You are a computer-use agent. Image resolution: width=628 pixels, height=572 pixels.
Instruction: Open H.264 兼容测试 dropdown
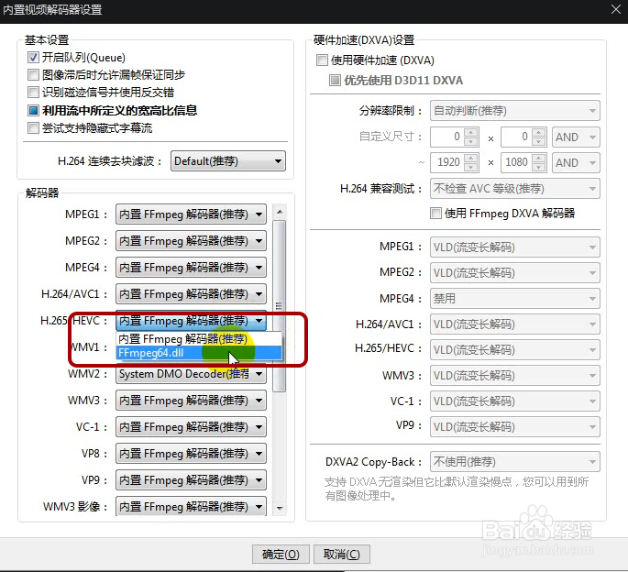coord(515,189)
